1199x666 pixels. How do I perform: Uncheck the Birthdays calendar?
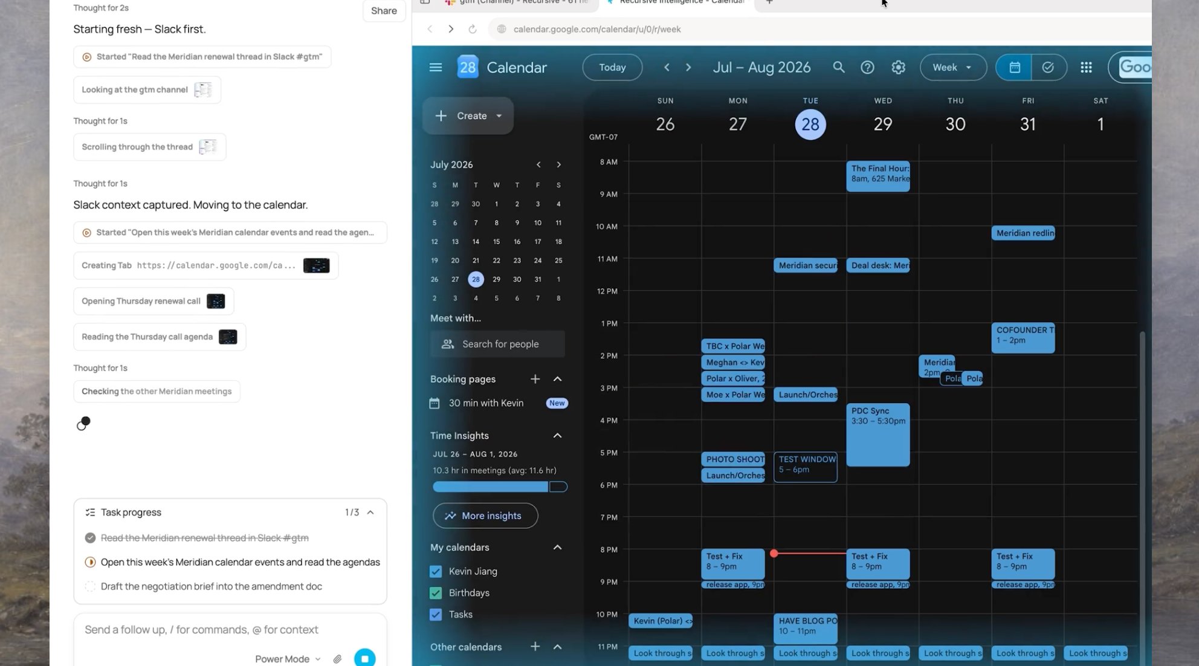tap(436, 593)
